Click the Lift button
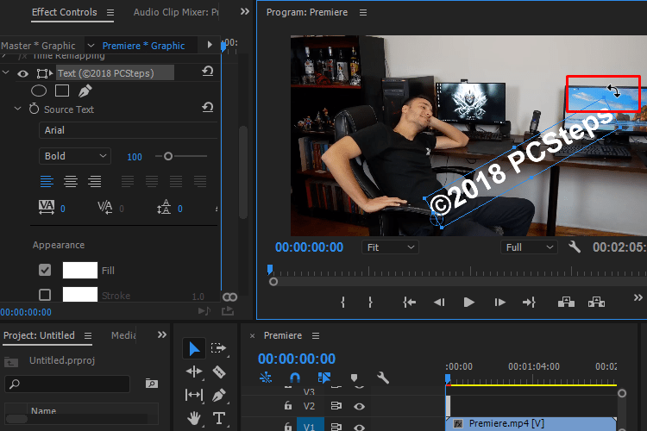 click(x=566, y=302)
